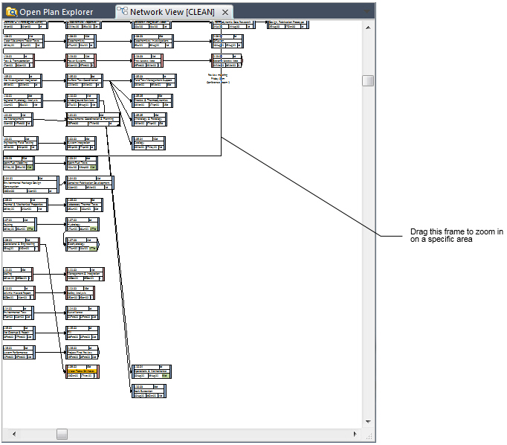
Task: Click the Open Plan Explorer tab icon
Action: [11, 12]
